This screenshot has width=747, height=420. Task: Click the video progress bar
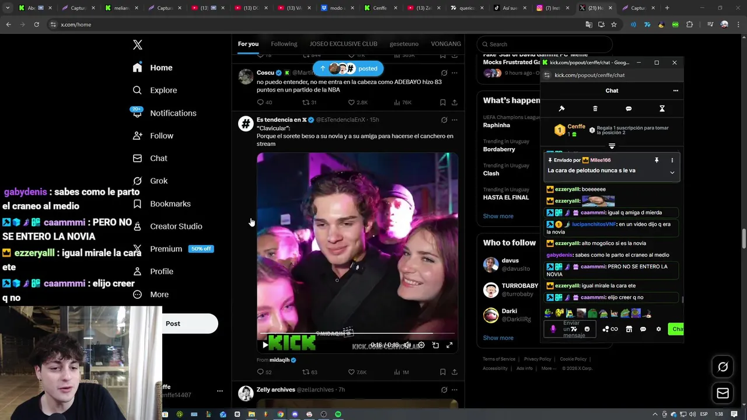[357, 334]
